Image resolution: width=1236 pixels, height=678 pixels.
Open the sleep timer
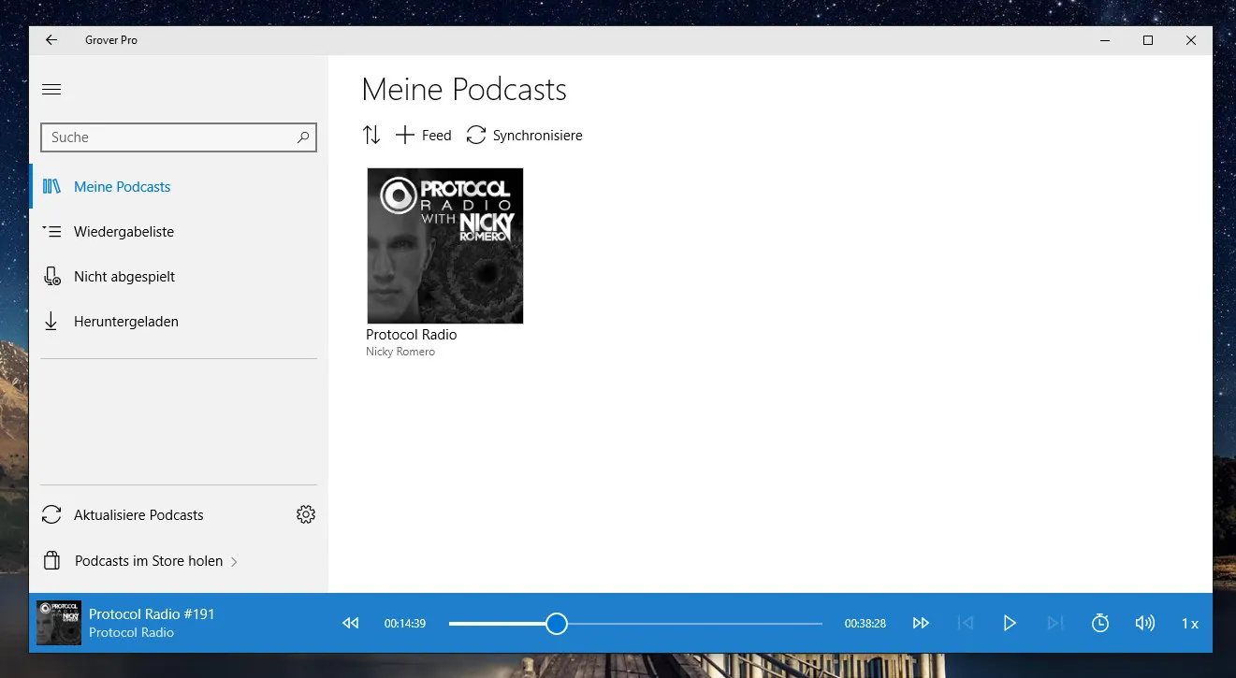point(1100,623)
